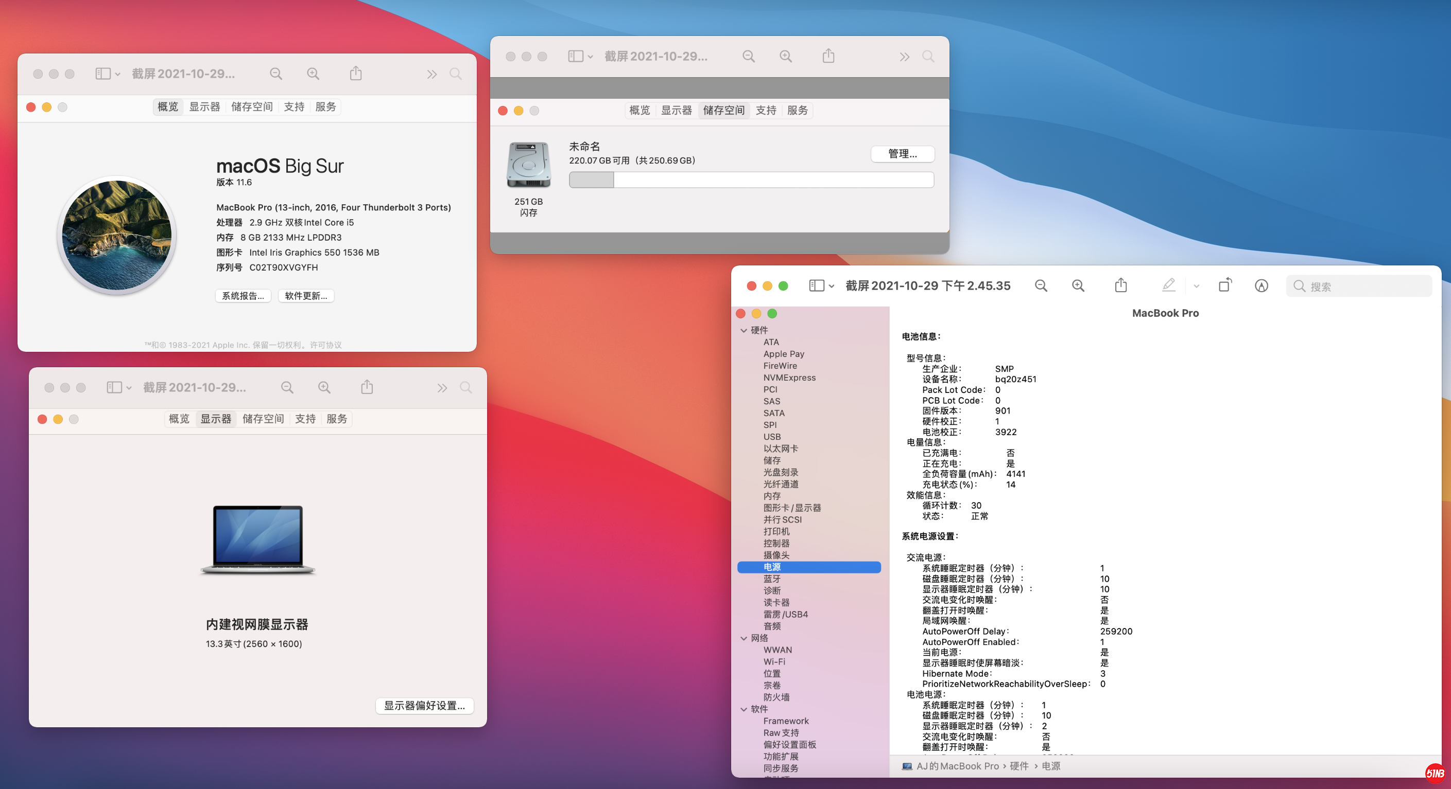The image size is (1451, 789).
Task: Zoom in within the battery info Preview window
Action: pyautogui.click(x=1078, y=286)
